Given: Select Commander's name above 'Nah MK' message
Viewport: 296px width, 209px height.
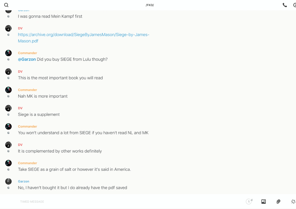Looking at the screenshot, I should coord(28,90).
